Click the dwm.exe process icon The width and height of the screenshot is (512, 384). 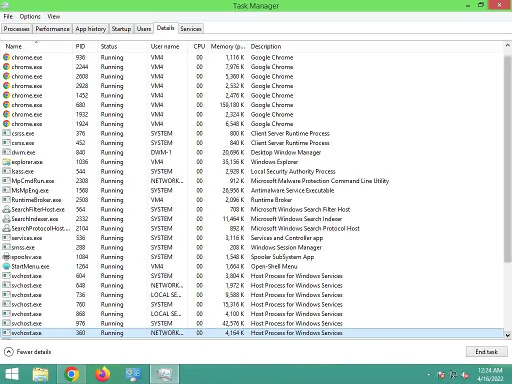pyautogui.click(x=6, y=152)
